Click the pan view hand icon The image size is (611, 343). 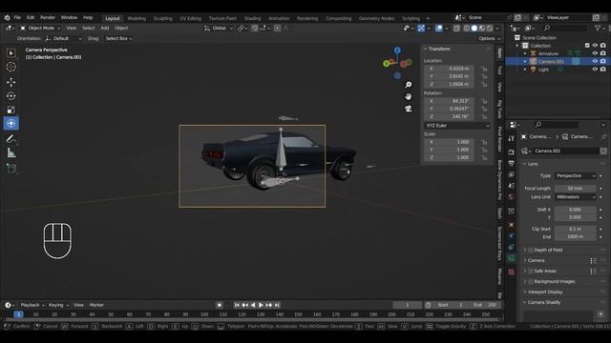pos(408,96)
